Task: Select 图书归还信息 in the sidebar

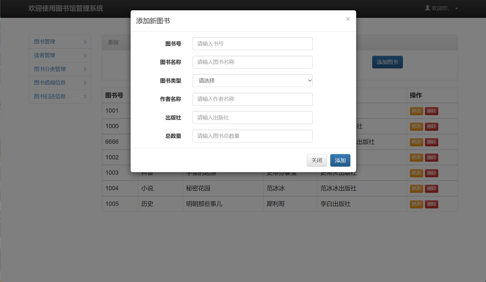Action: [60, 96]
